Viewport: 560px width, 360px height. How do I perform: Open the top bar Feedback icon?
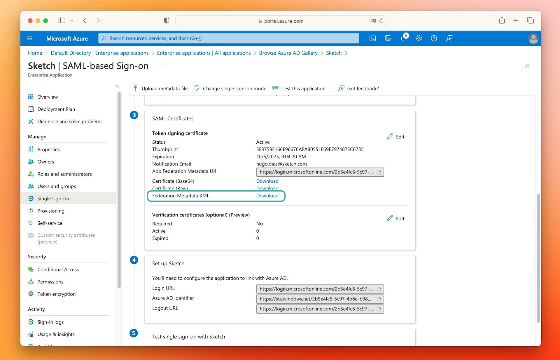click(449, 38)
